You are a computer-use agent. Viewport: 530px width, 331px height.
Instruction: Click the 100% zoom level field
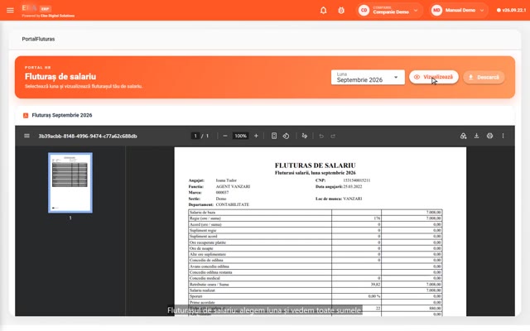[241, 136]
